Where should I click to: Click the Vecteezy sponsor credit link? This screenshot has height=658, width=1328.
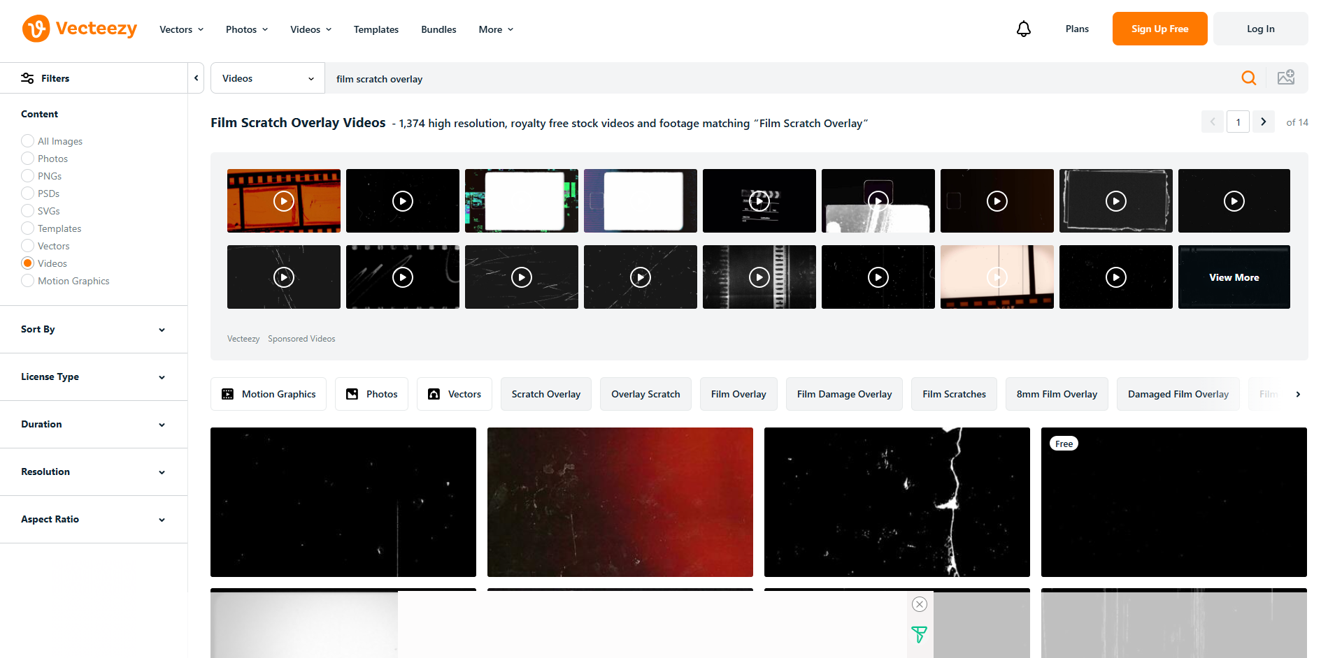[243, 339]
